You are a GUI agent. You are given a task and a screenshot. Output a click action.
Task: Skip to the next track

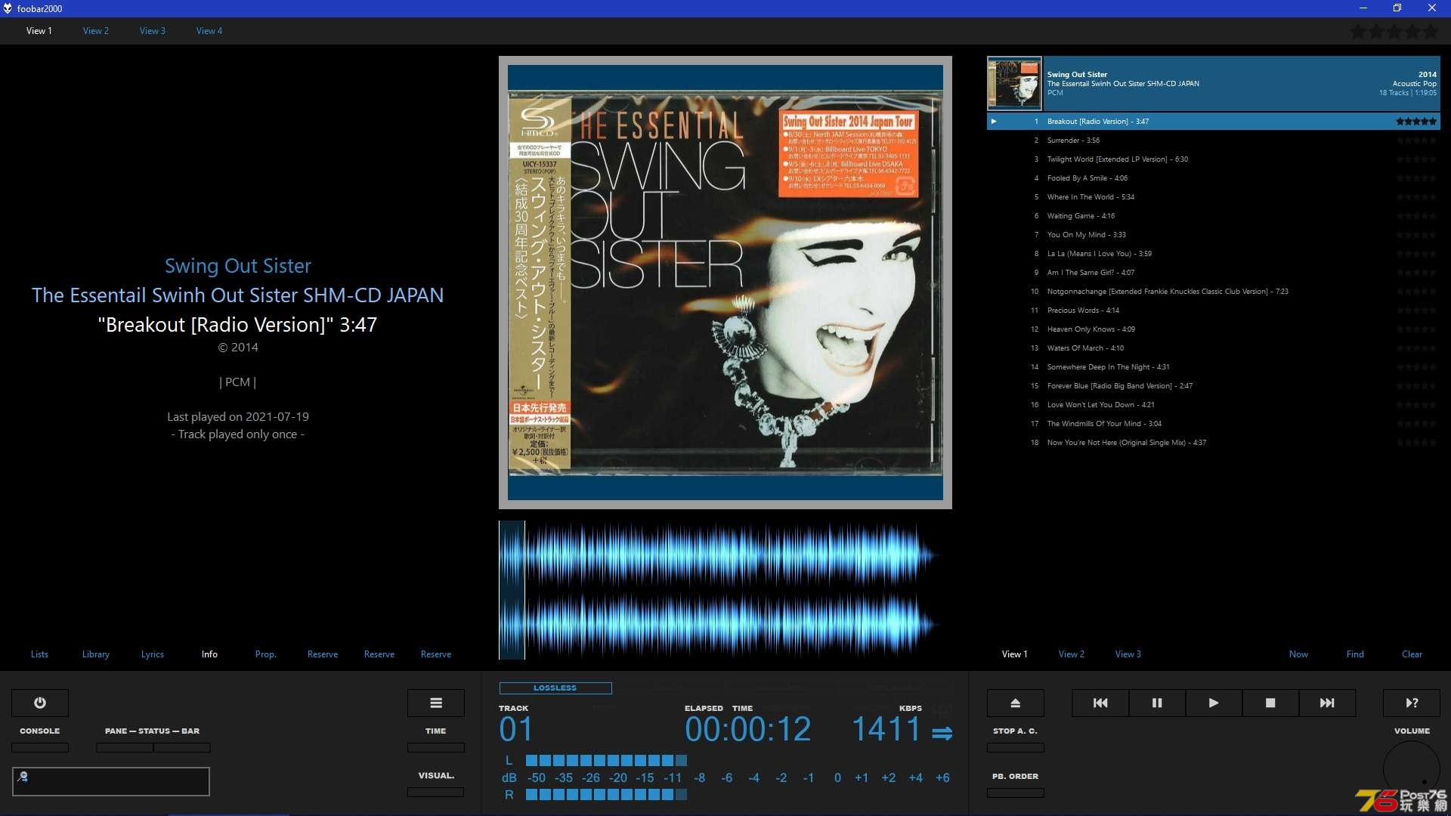coord(1327,703)
